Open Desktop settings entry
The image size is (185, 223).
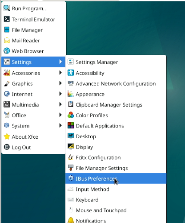tap(116, 136)
